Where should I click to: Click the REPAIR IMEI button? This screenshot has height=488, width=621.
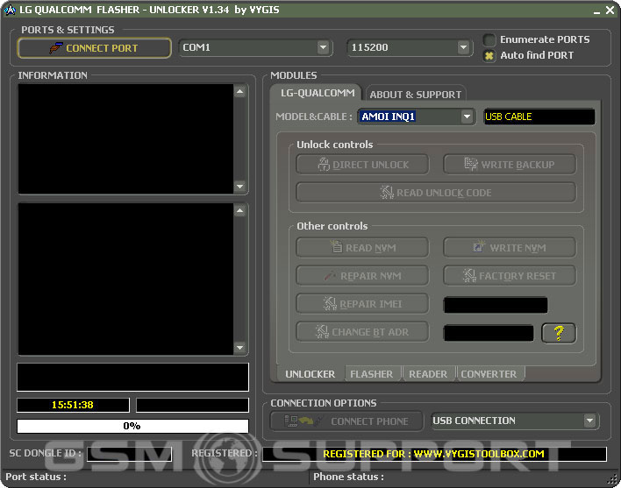tap(362, 304)
